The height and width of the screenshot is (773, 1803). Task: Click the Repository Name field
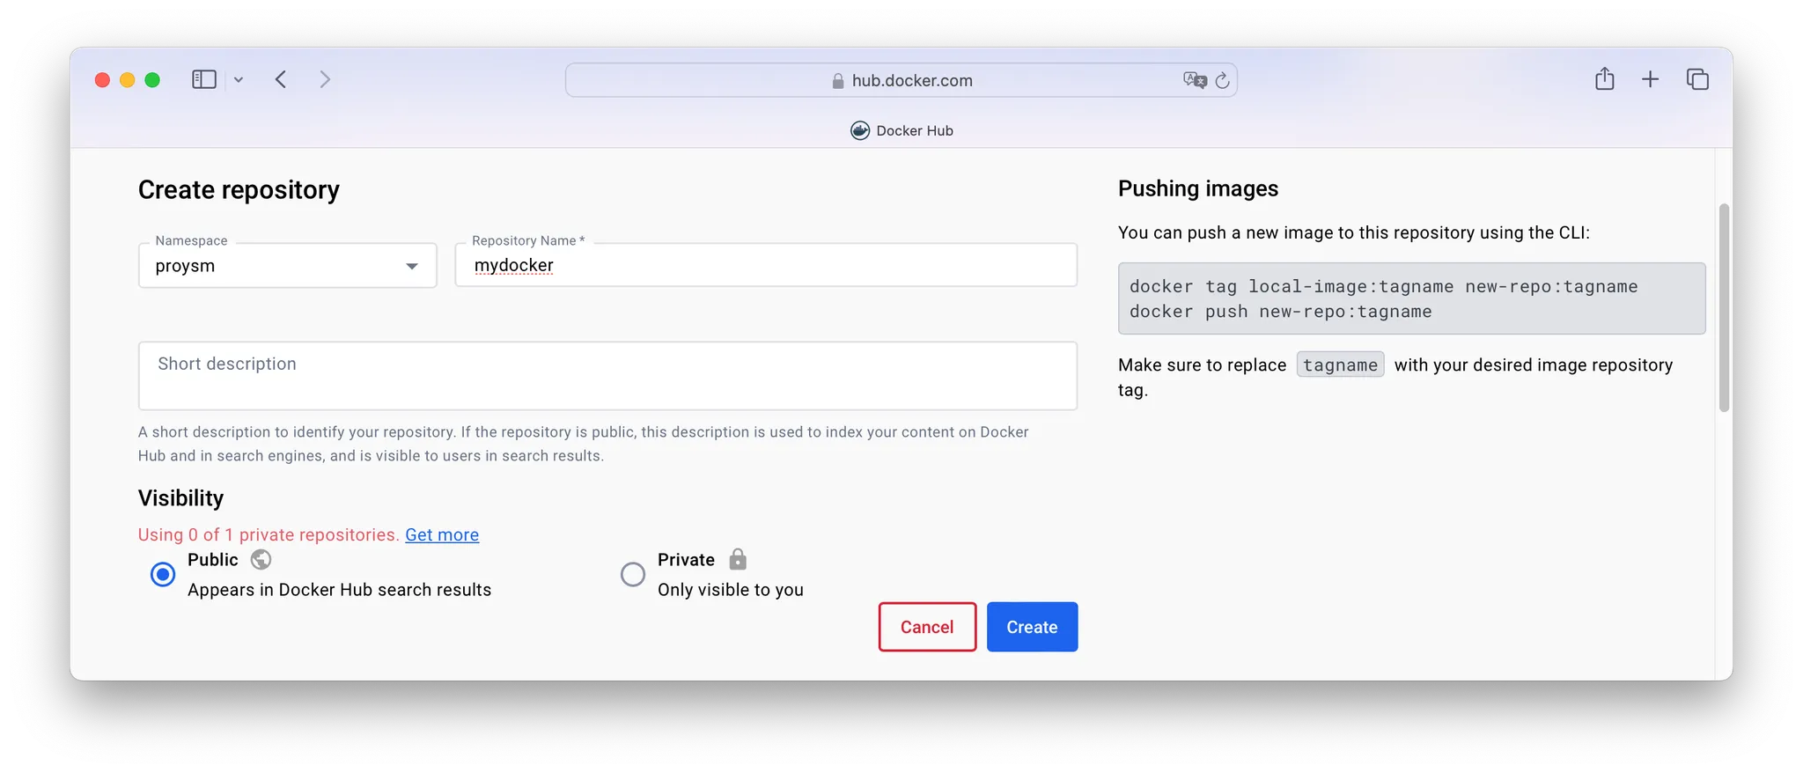click(766, 265)
